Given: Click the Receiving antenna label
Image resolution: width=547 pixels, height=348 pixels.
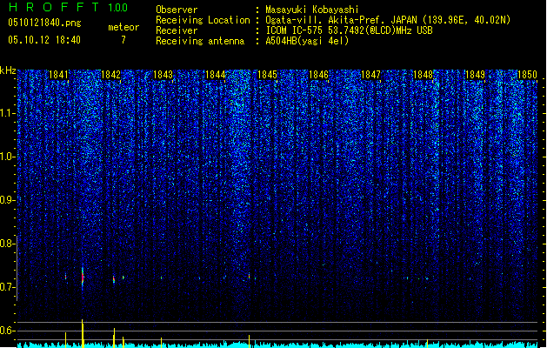Looking at the screenshot, I should (200, 41).
